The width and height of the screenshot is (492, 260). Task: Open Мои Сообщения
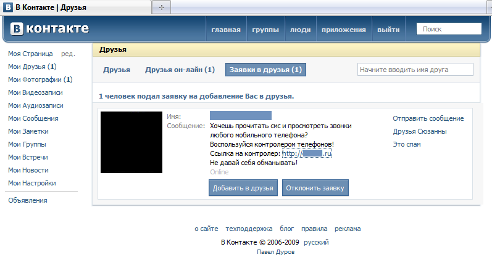pos(33,118)
